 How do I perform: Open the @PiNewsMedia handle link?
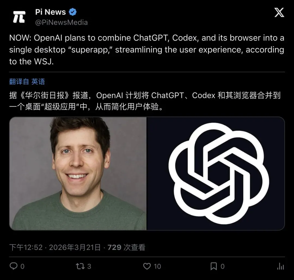pos(62,23)
